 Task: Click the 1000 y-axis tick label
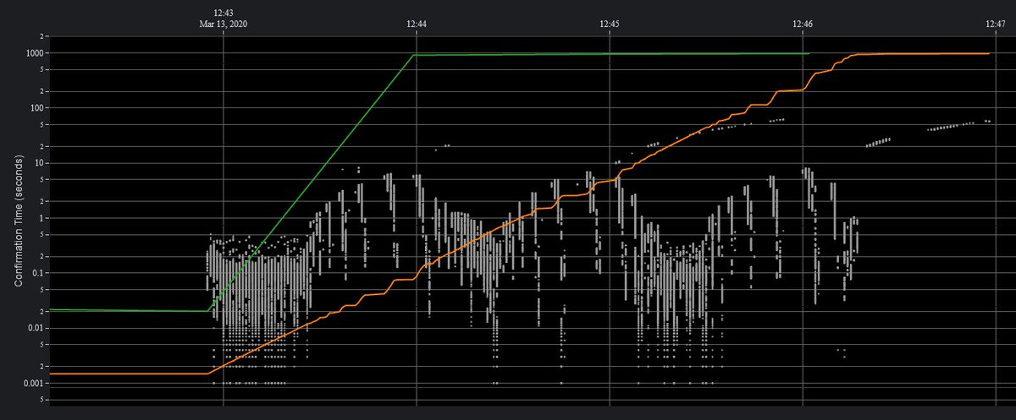click(x=34, y=53)
